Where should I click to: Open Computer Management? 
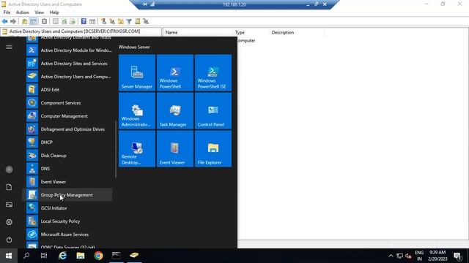[x=67, y=115]
